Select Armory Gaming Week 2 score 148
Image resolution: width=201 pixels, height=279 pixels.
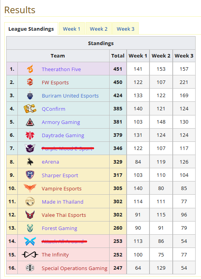(x=161, y=122)
